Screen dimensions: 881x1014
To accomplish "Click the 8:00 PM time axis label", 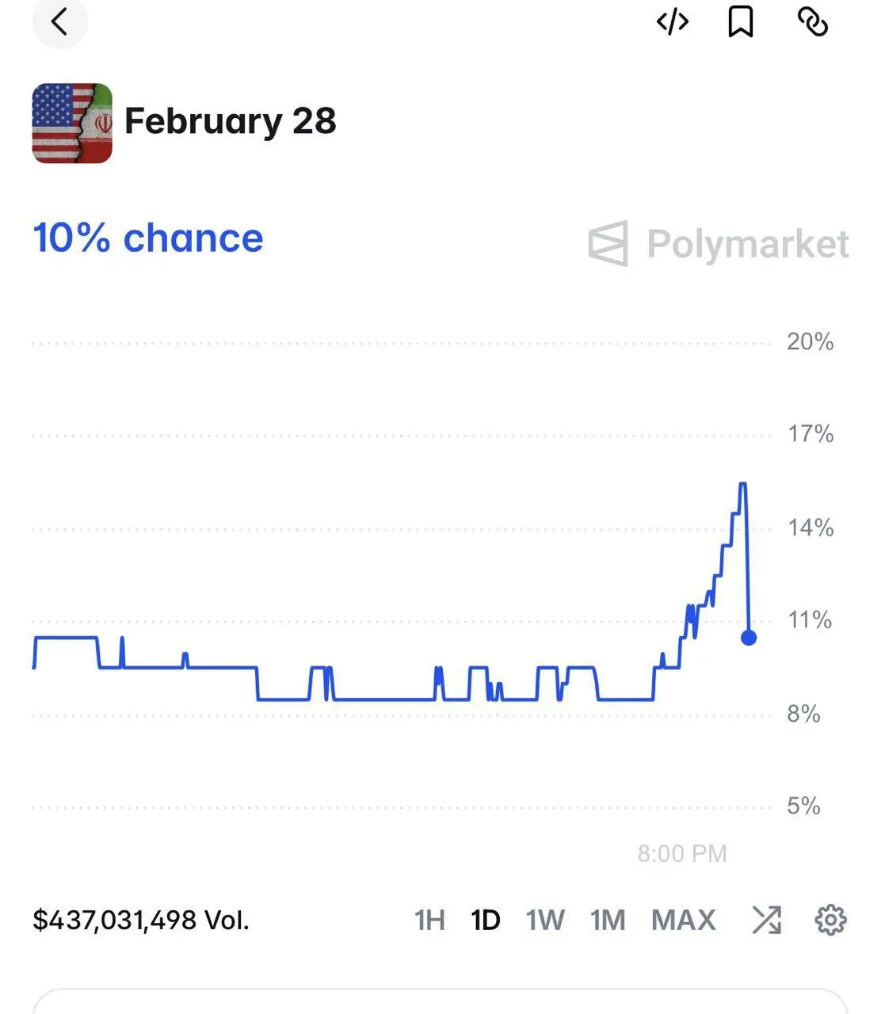I will (x=682, y=853).
